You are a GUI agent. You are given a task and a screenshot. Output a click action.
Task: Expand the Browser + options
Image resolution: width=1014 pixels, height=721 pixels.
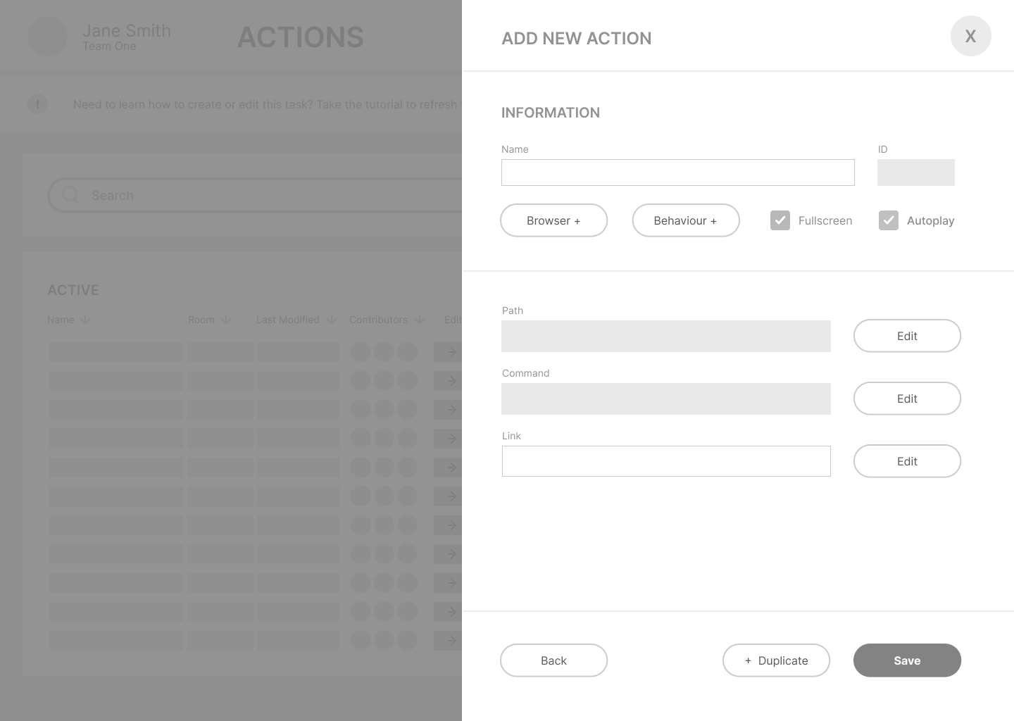(x=553, y=220)
